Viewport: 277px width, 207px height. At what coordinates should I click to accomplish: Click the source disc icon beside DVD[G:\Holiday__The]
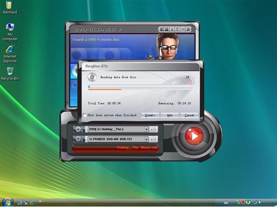(x=78, y=130)
